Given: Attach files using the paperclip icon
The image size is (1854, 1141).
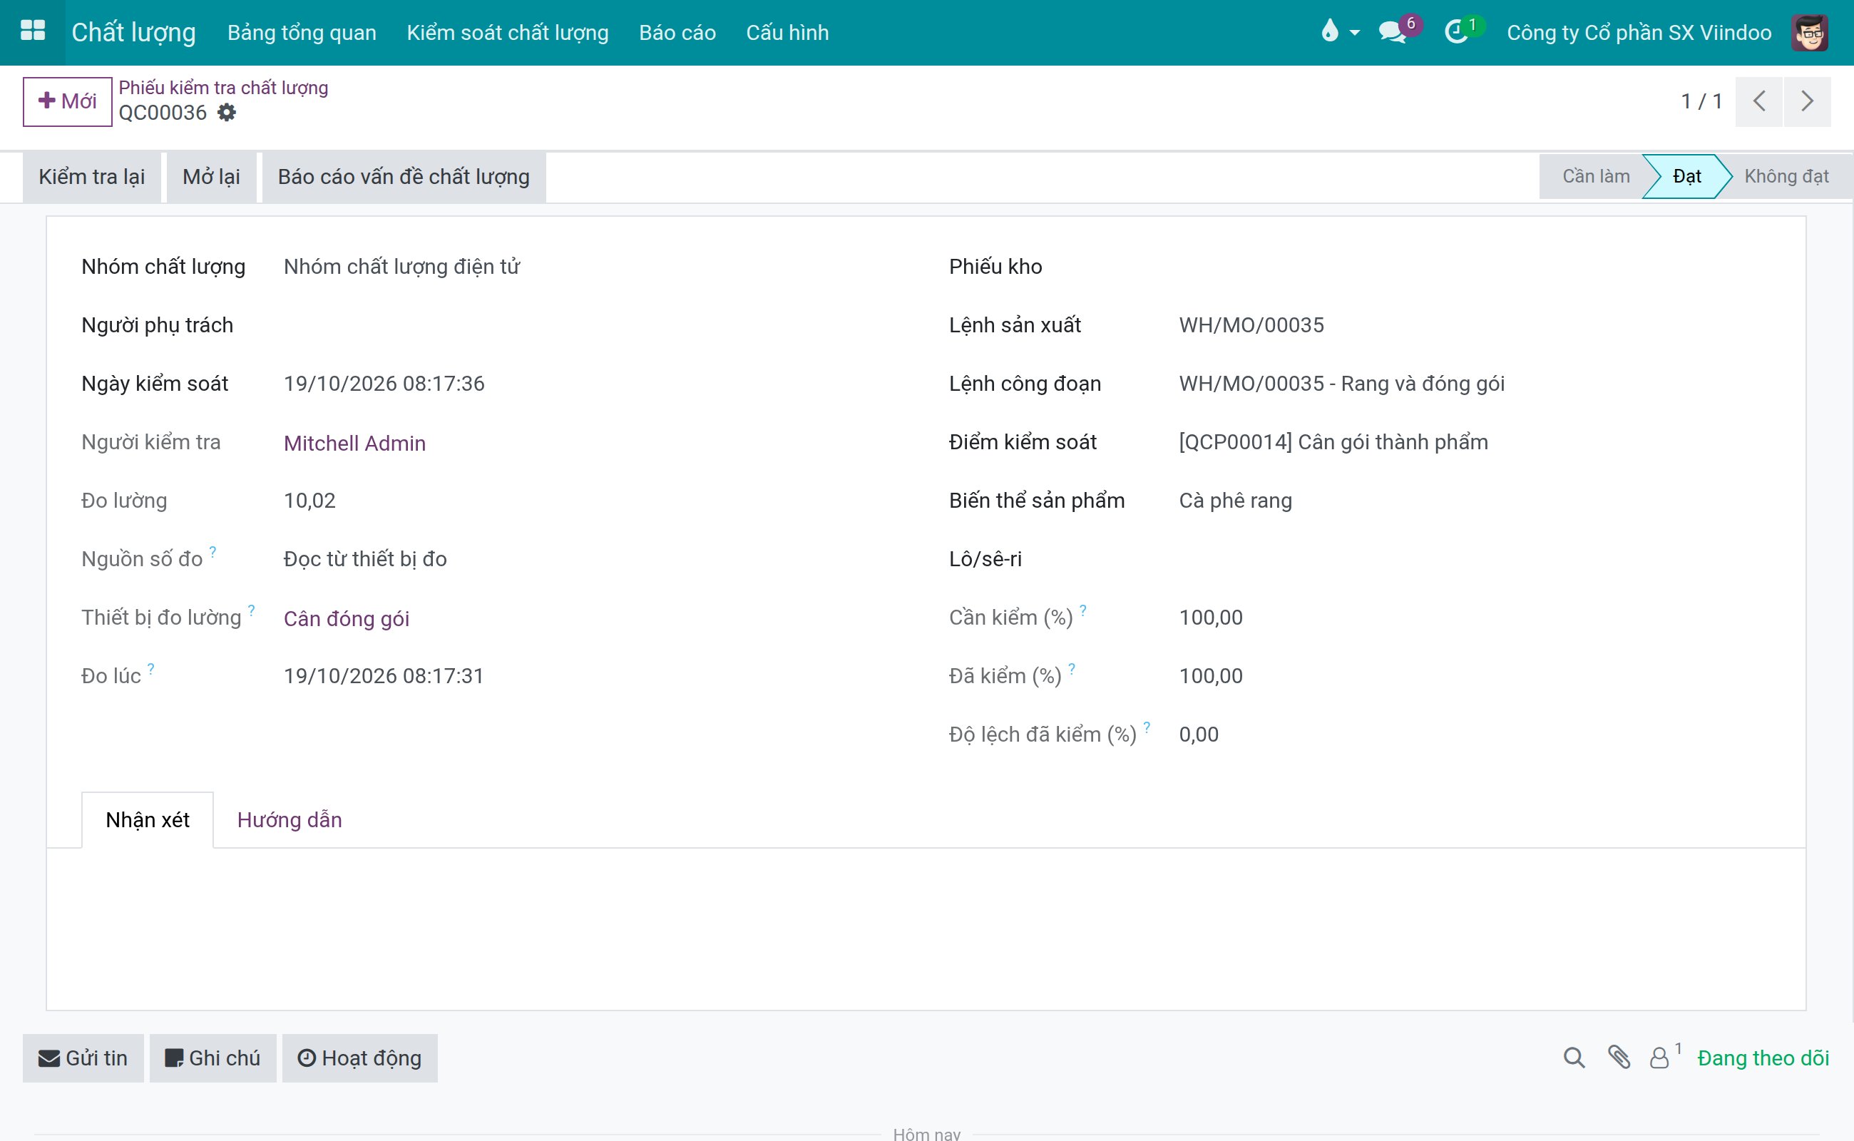Looking at the screenshot, I should coord(1619,1058).
